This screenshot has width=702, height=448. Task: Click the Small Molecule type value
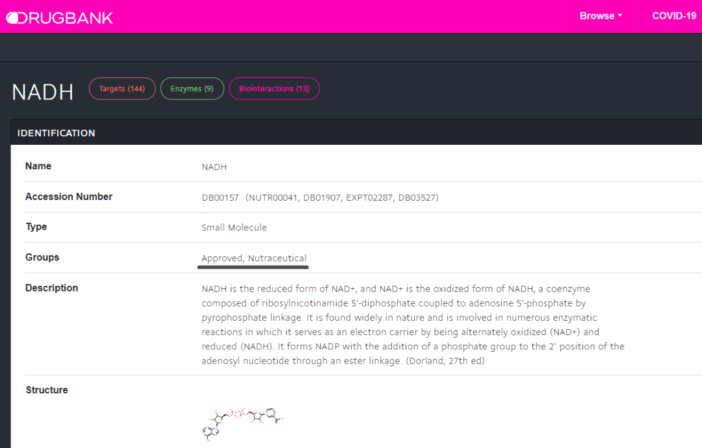(234, 228)
